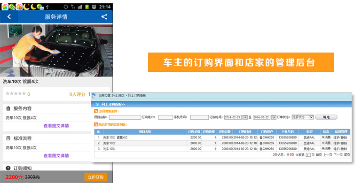Tap the 标准流程 list icon
The height and width of the screenshot is (183, 362).
8,138
